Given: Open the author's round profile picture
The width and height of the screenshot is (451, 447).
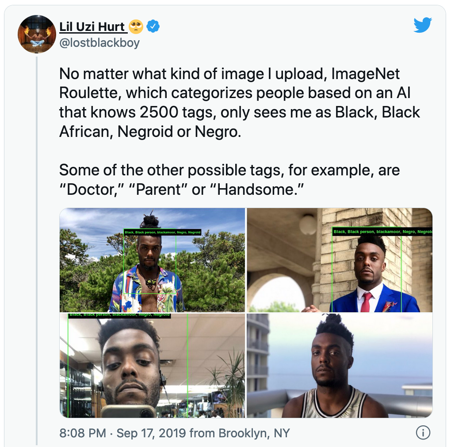Looking at the screenshot, I should 37,34.
